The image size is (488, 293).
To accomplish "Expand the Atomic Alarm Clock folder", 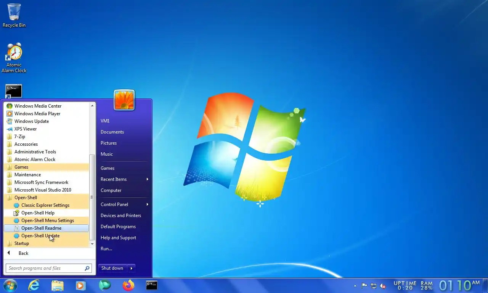I will click(x=46, y=159).
